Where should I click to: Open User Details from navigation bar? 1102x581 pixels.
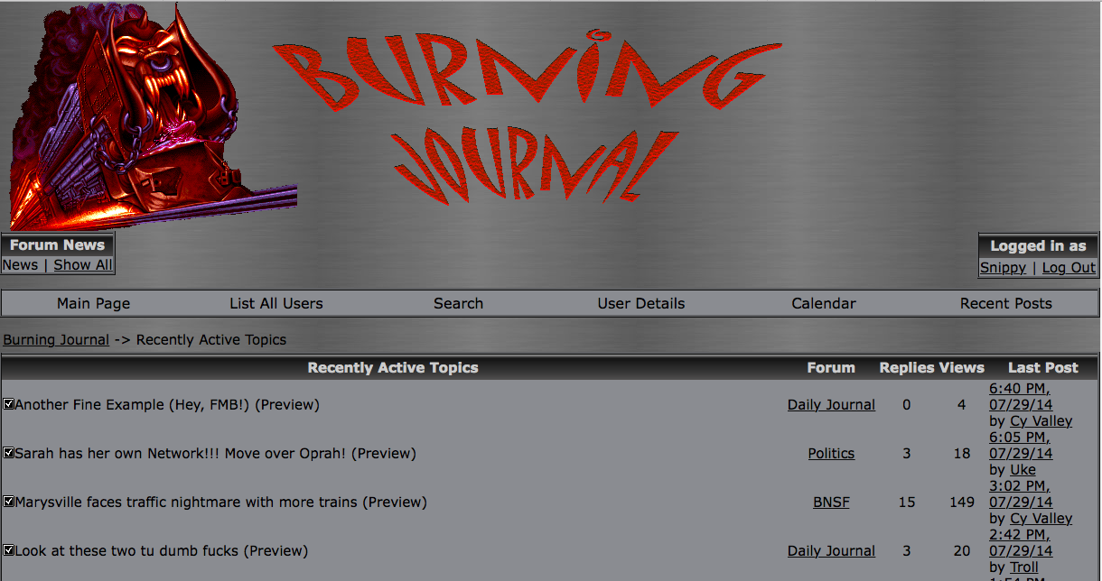pos(640,304)
